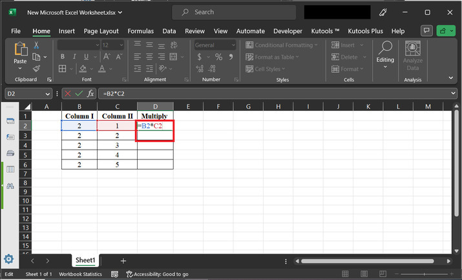This screenshot has height=280, width=462.
Task: Click Increase Font Size icon
Action: [x=107, y=57]
